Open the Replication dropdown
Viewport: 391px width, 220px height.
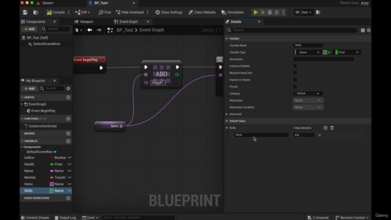tap(308, 100)
